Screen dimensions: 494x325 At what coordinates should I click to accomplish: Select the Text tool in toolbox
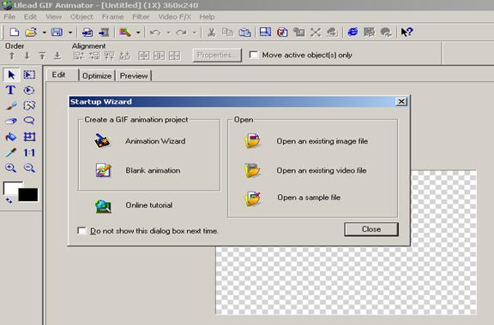point(10,90)
